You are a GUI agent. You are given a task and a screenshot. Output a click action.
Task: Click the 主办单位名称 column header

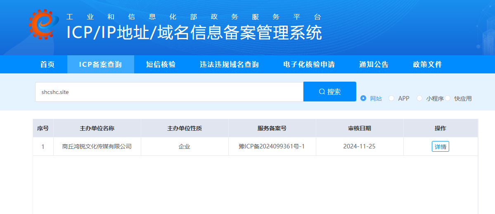[97, 128]
